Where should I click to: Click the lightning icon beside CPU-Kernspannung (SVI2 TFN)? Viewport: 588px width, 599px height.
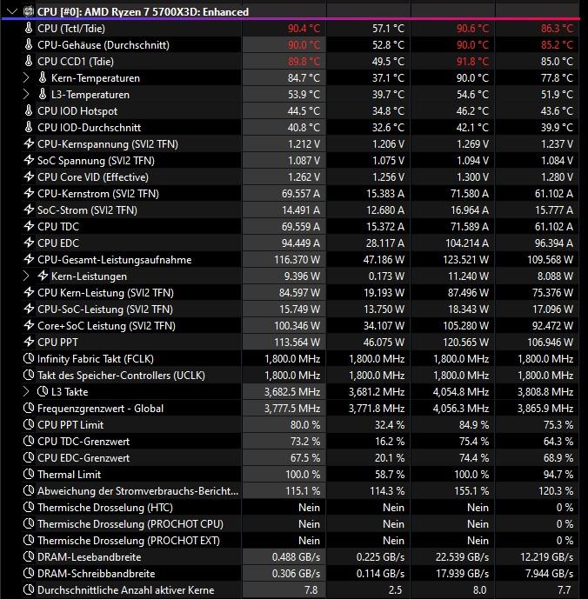click(x=29, y=143)
